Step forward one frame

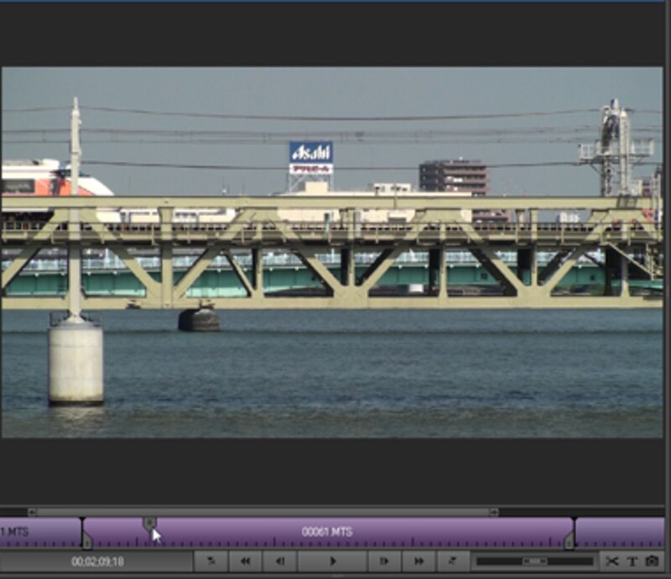(384, 561)
